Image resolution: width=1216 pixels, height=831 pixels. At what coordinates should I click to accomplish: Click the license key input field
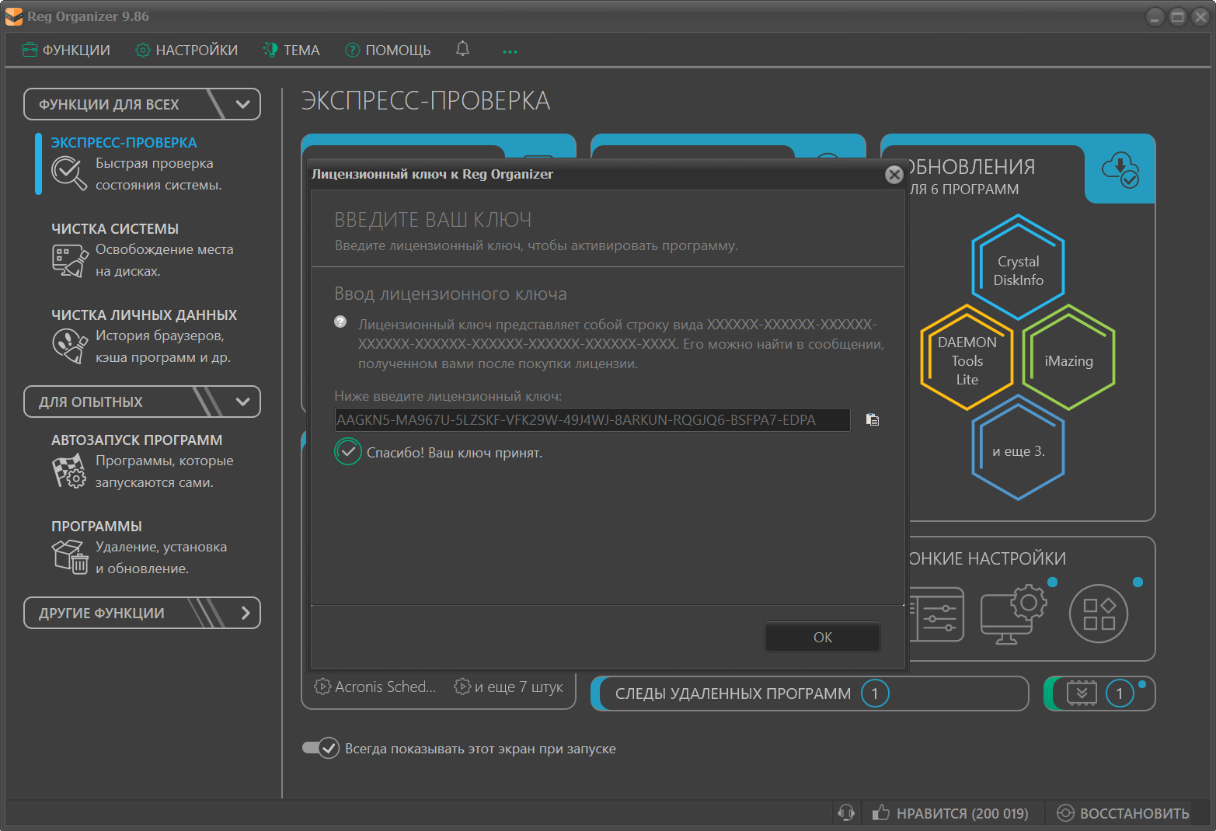(x=592, y=420)
